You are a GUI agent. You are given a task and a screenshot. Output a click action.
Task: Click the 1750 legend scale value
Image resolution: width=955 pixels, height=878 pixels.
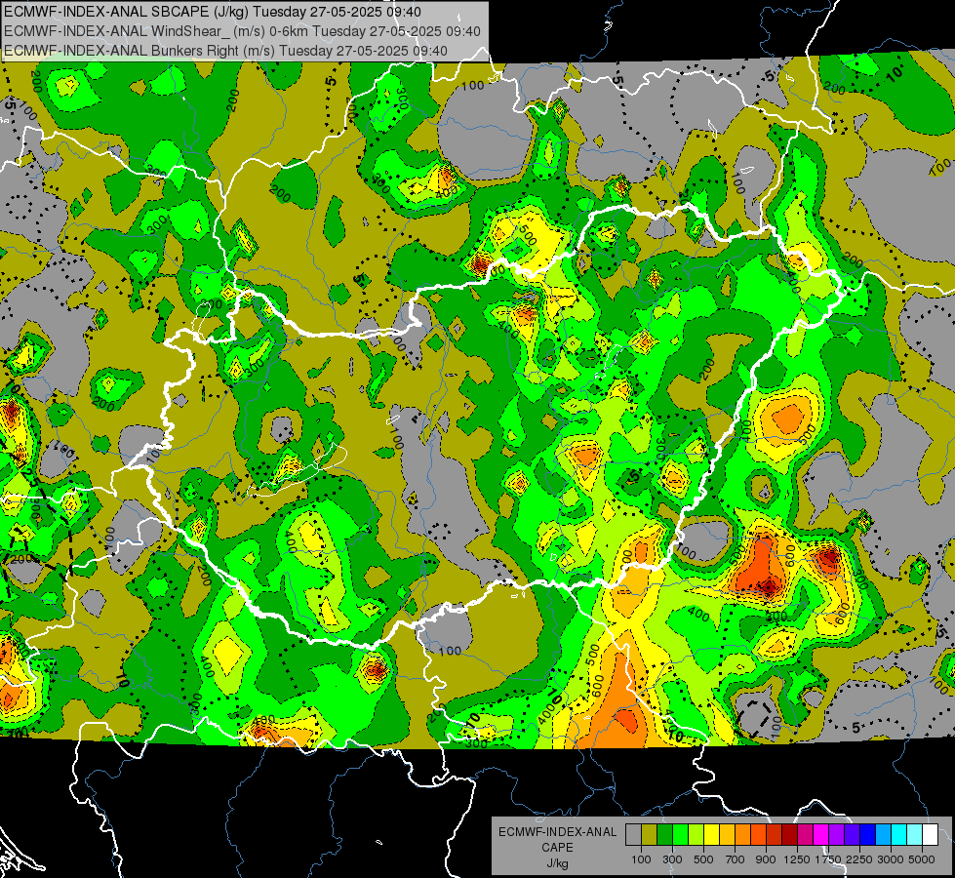(828, 859)
